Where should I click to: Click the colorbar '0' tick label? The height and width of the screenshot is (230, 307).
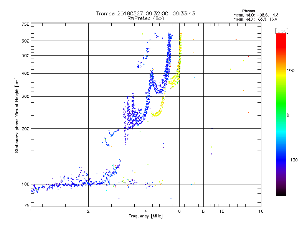(288, 115)
